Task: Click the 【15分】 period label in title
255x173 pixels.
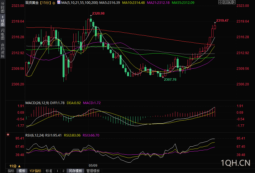Action: [45, 2]
